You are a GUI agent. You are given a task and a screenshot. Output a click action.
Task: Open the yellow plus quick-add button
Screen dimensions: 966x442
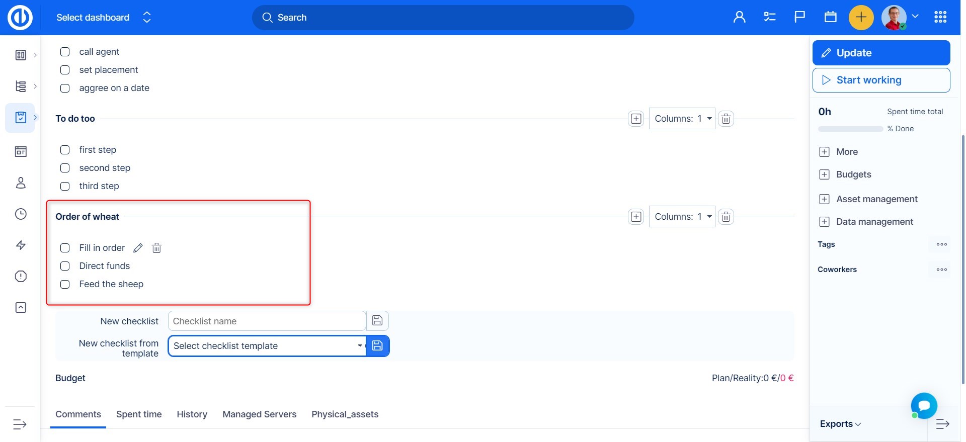[x=861, y=18]
